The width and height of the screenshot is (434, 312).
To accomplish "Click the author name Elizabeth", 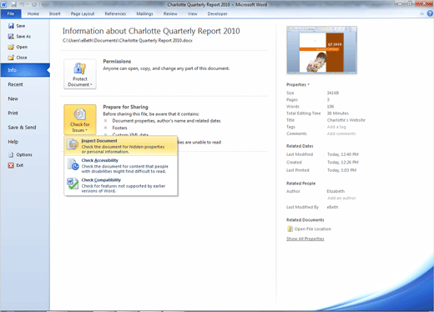I will [336, 191].
